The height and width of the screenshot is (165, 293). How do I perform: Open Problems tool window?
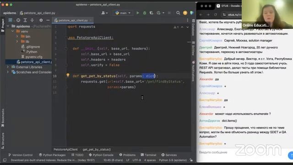point(127,155)
